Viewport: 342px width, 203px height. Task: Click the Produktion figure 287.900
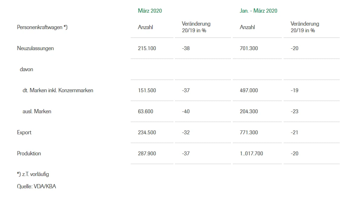click(147, 154)
